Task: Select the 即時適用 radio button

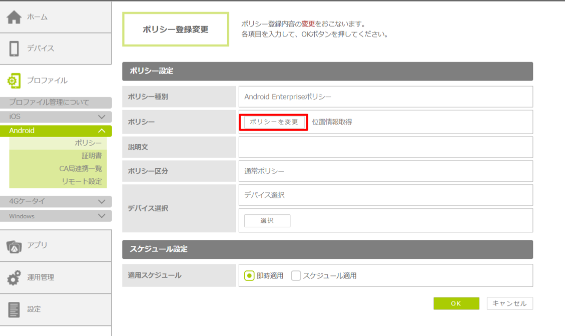Action: click(249, 275)
